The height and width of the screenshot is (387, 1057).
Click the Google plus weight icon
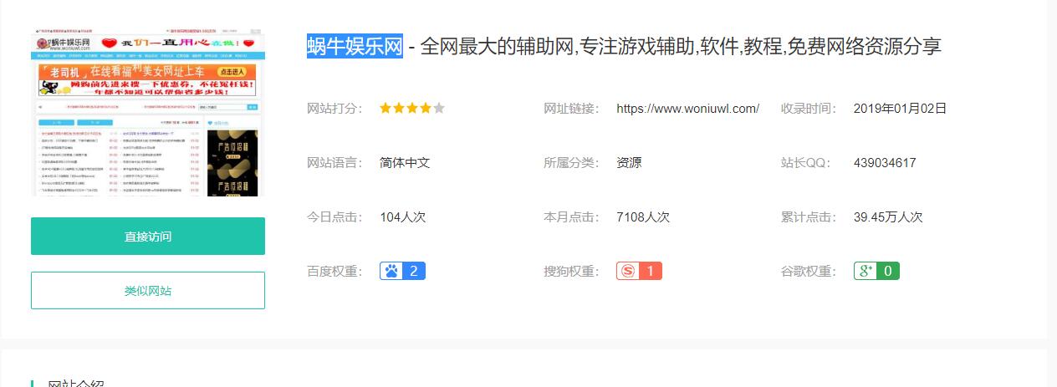pos(865,271)
